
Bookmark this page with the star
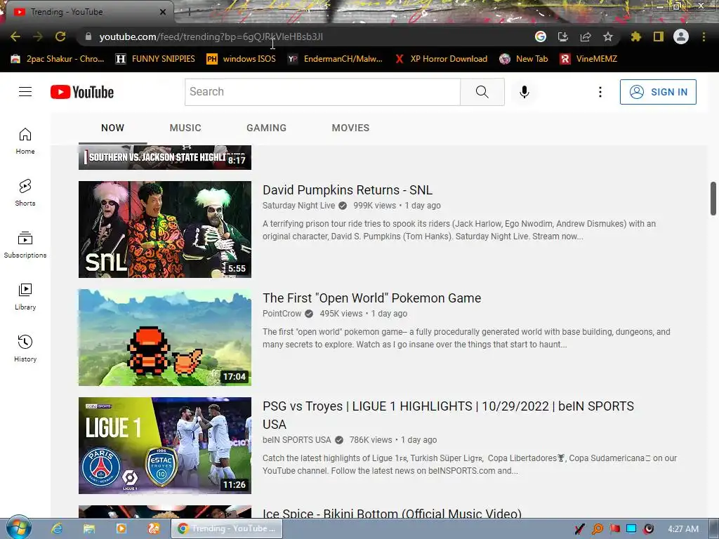point(608,36)
